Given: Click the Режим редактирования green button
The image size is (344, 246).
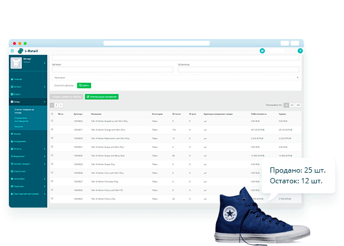Looking at the screenshot, I should pos(102,96).
